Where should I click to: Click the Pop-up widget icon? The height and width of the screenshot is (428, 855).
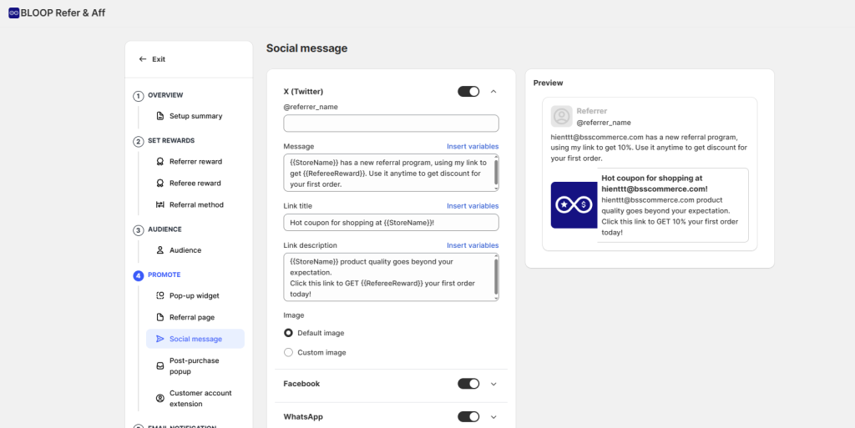[160, 296]
